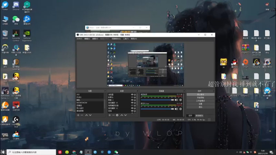Open the 编辑(E) menu in OBS
The width and height of the screenshot is (276, 155).
(x=87, y=39)
